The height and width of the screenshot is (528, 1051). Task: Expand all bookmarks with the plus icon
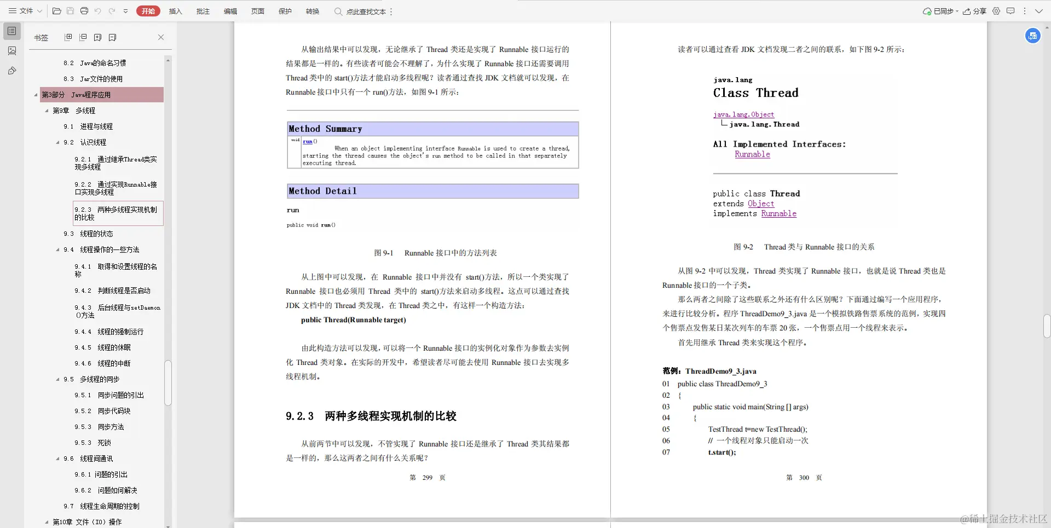pos(68,37)
